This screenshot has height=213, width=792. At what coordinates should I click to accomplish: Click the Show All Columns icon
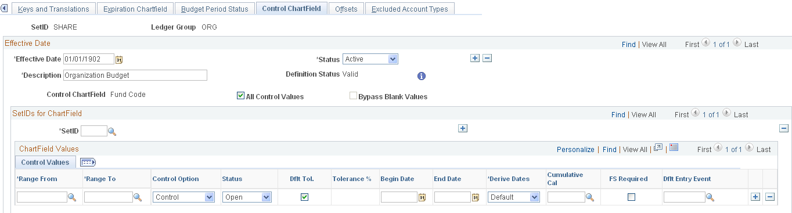tap(88, 163)
